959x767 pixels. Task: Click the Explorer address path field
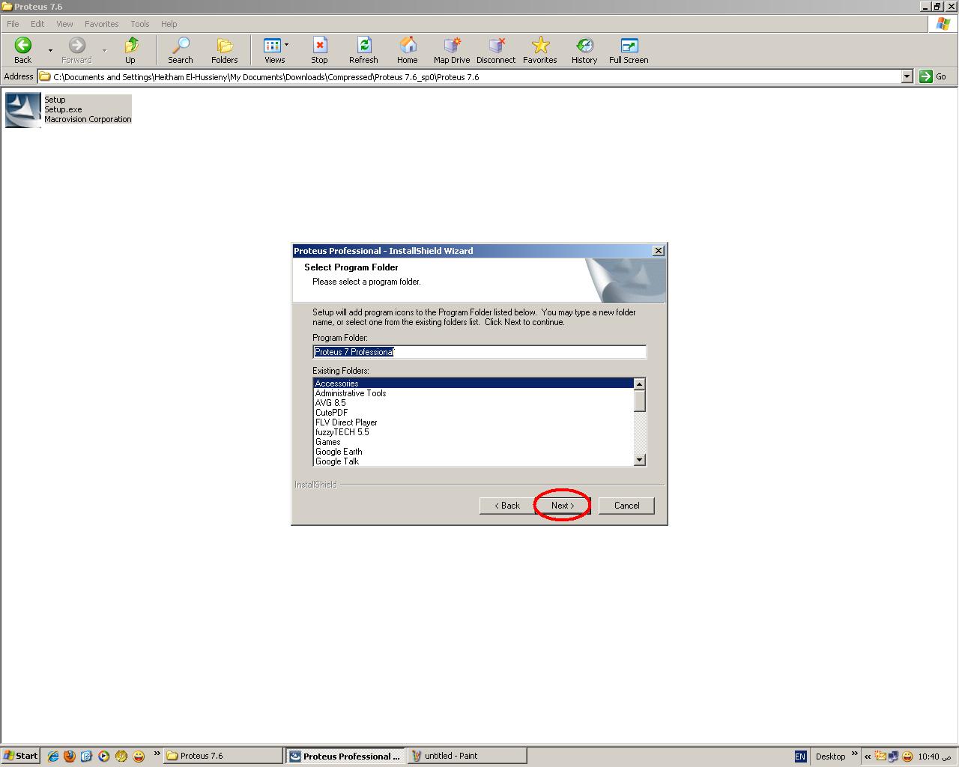(x=470, y=76)
